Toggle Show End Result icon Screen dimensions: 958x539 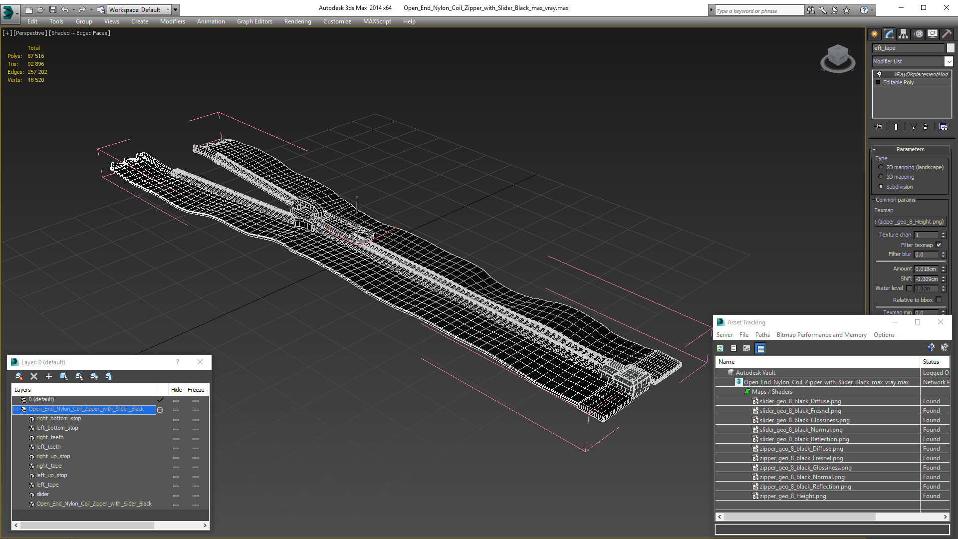(896, 127)
